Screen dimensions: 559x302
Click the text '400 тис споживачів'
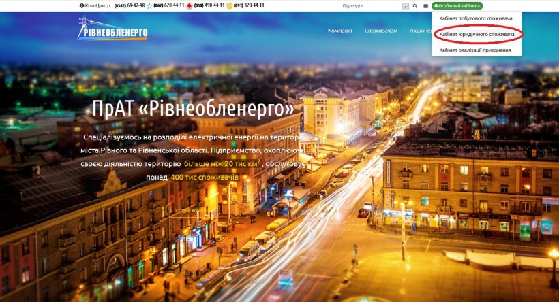[x=205, y=177]
